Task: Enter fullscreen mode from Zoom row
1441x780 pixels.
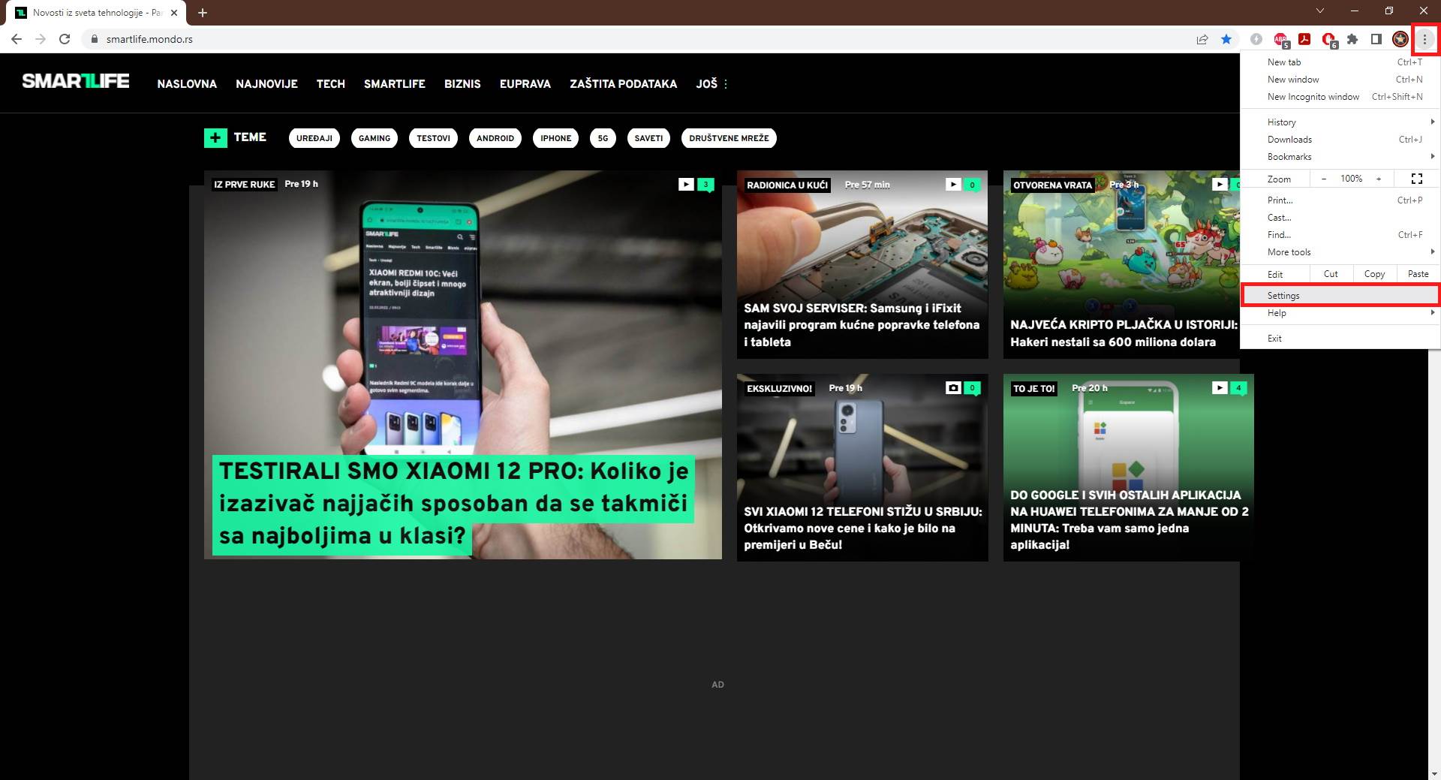Action: click(x=1416, y=179)
